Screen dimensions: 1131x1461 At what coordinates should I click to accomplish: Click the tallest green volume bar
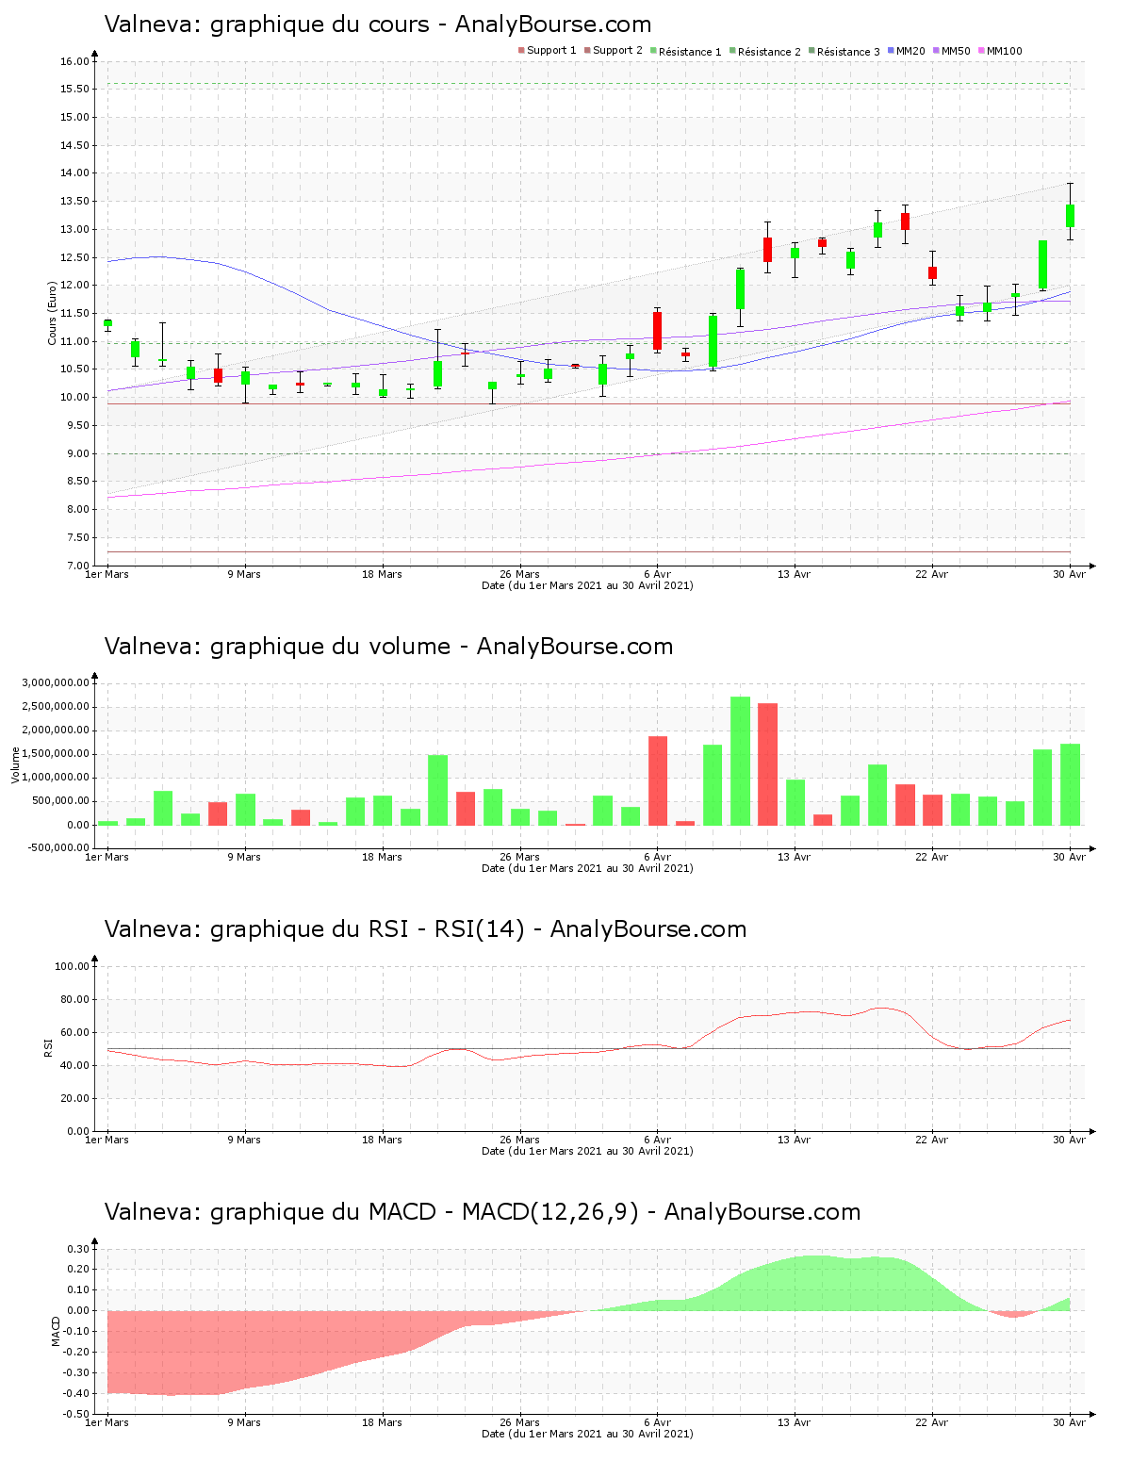740,761
